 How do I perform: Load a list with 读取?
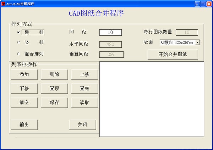point(84,103)
